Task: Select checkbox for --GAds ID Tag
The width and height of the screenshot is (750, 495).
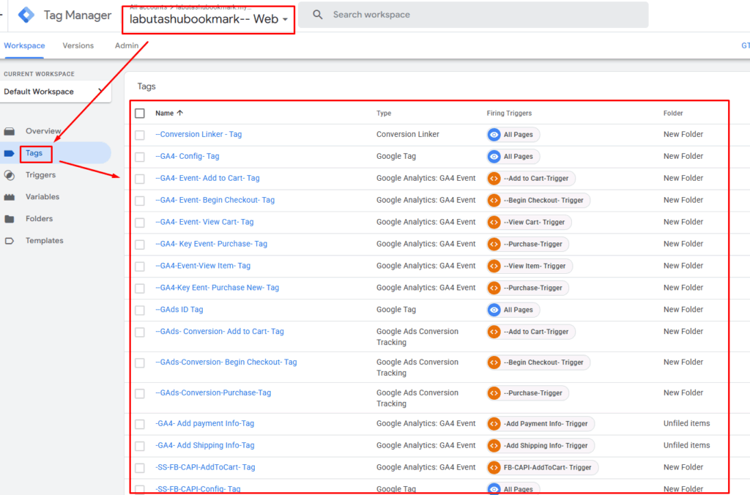Action: [x=140, y=310]
